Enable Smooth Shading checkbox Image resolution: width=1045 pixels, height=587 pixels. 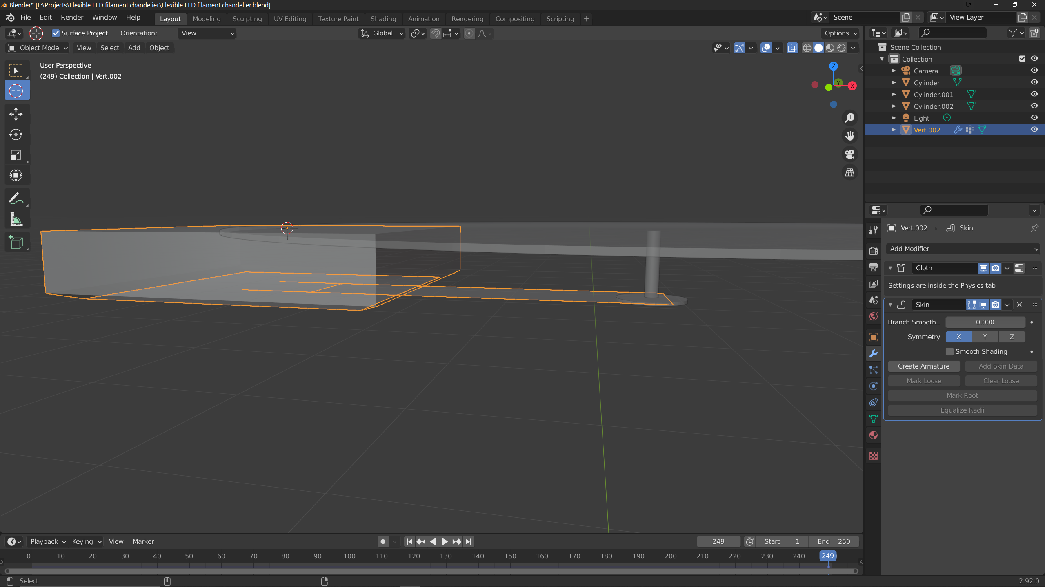950,351
